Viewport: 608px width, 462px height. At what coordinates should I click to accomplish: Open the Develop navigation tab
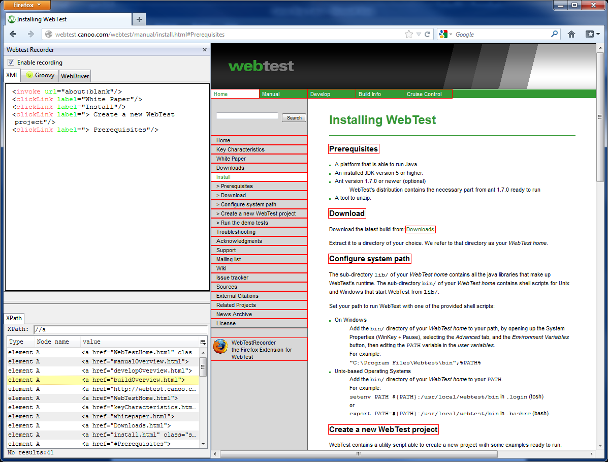click(332, 94)
